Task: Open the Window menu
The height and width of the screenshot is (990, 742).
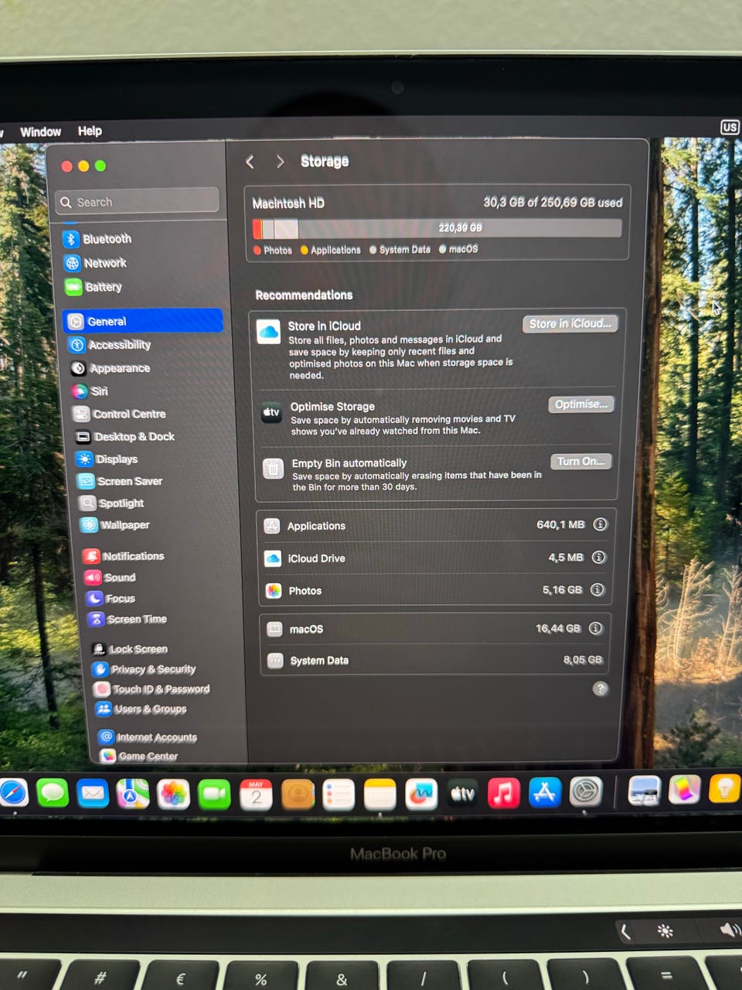Action: 40,132
